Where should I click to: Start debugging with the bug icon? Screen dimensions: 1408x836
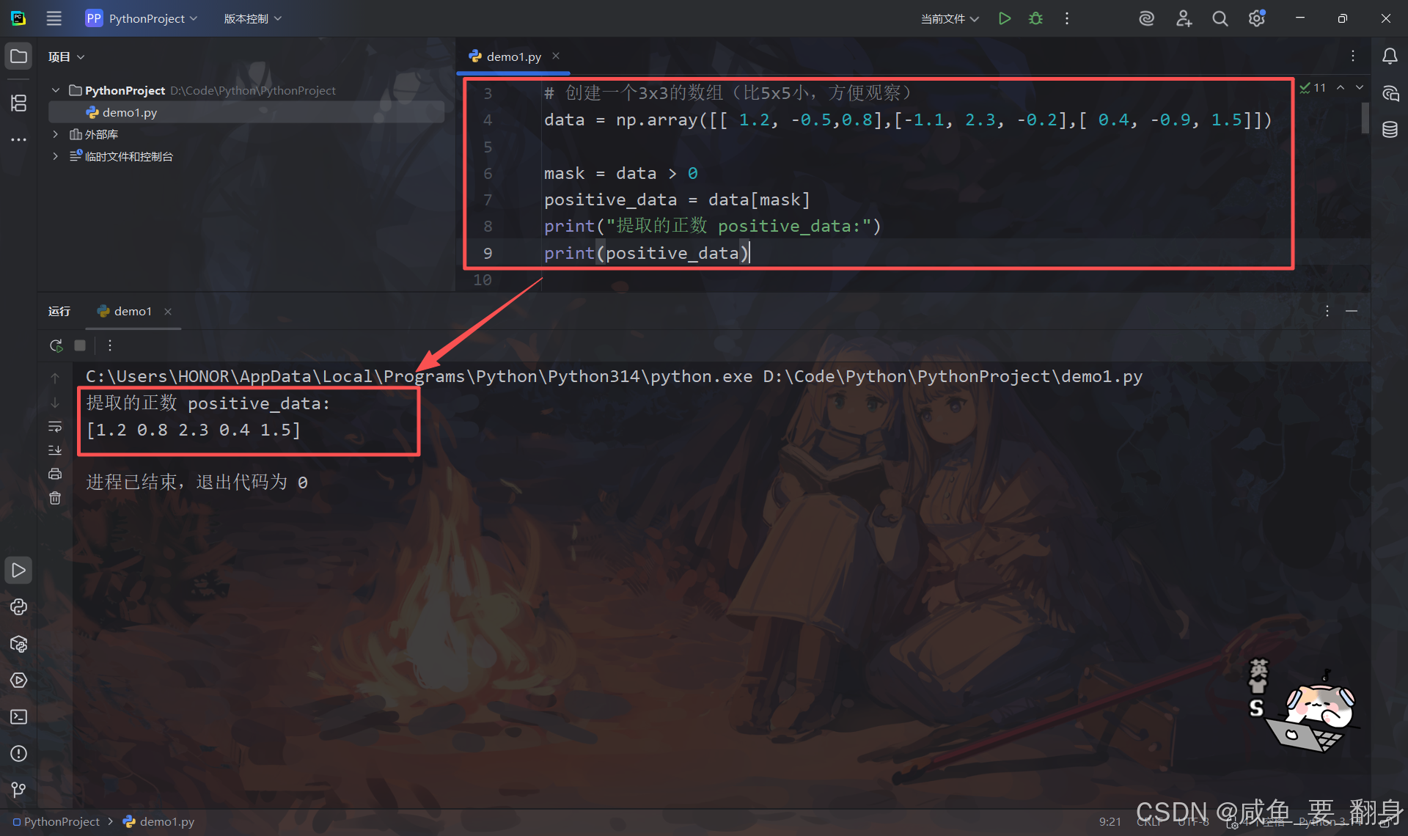(1035, 18)
